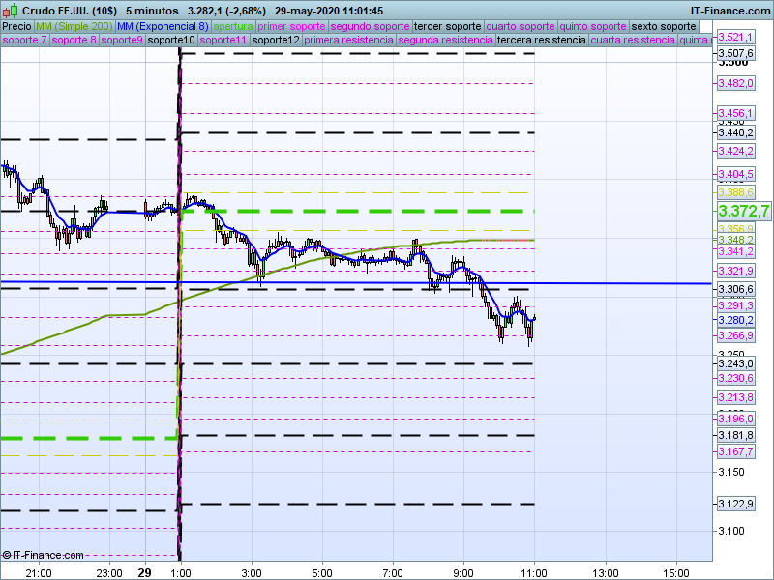Click the soporte10 label
This screenshot has height=580, width=774.
coord(171,40)
